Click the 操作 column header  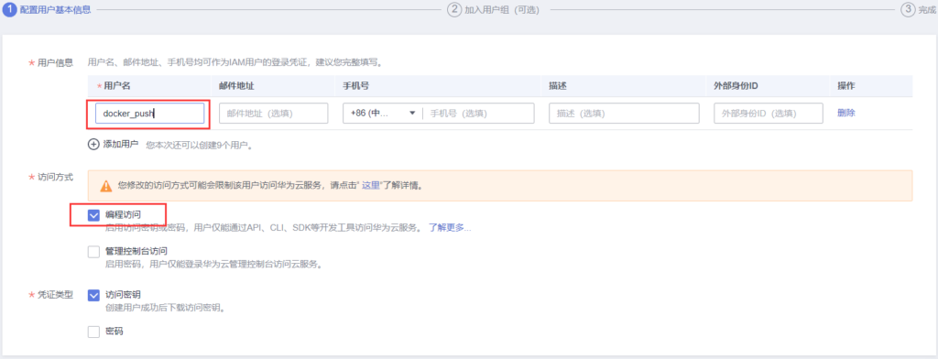(x=845, y=86)
